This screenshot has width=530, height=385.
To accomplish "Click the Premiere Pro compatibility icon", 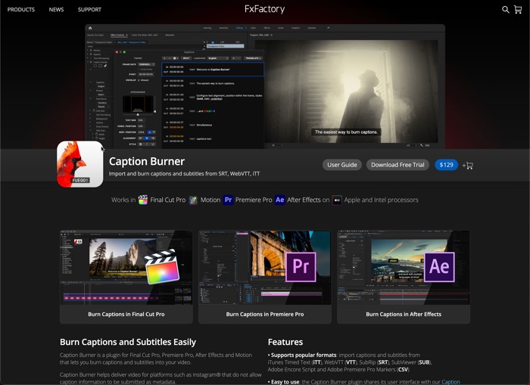I will (x=228, y=200).
